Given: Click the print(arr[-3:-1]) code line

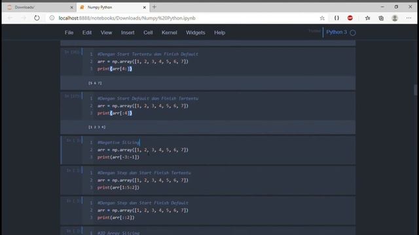Looking at the screenshot, I should tap(118, 157).
